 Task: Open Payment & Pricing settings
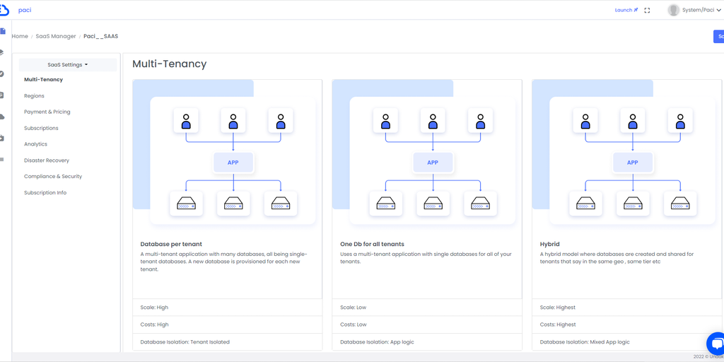(x=47, y=112)
